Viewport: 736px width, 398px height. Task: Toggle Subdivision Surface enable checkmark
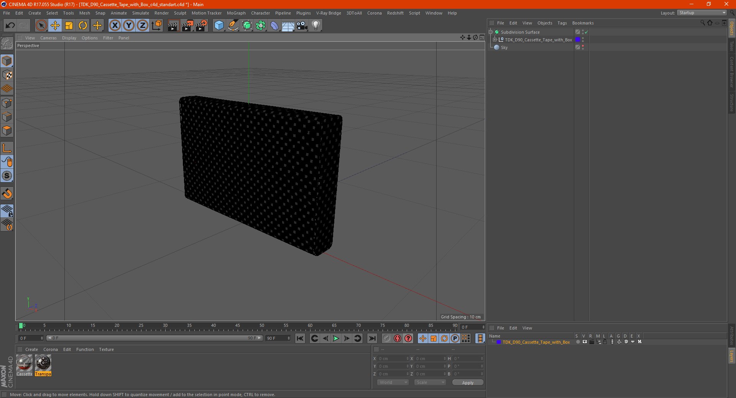coord(586,32)
